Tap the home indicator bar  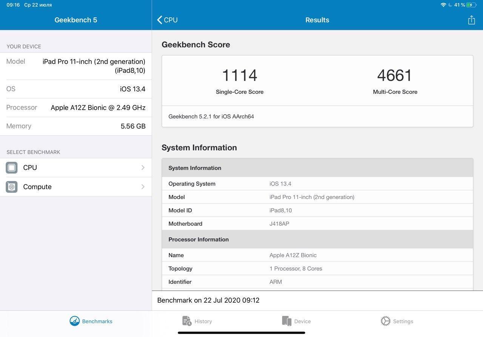click(x=241, y=333)
